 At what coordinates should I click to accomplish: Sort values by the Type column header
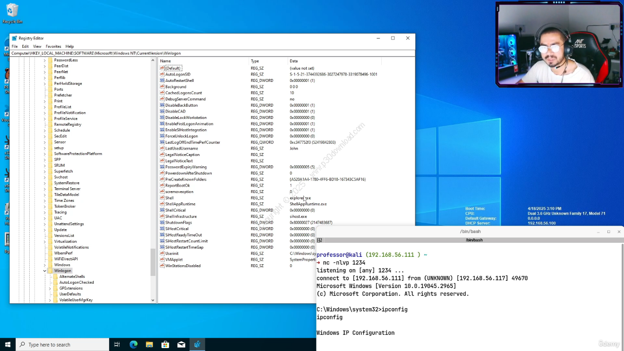[x=269, y=61]
